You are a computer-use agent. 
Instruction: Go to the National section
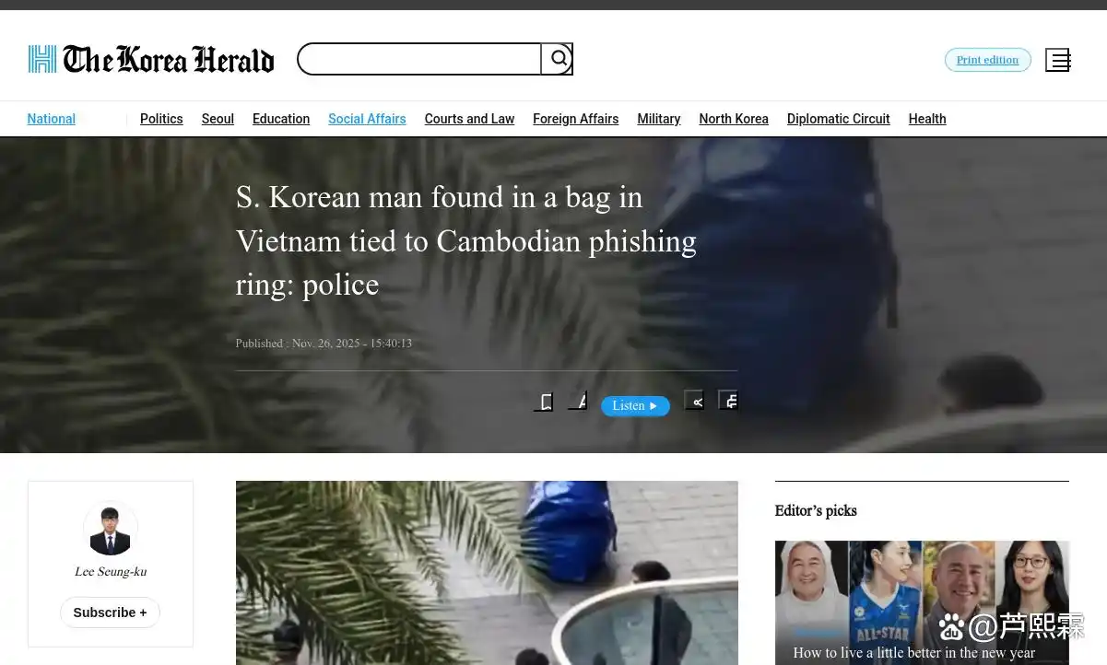coord(52,119)
